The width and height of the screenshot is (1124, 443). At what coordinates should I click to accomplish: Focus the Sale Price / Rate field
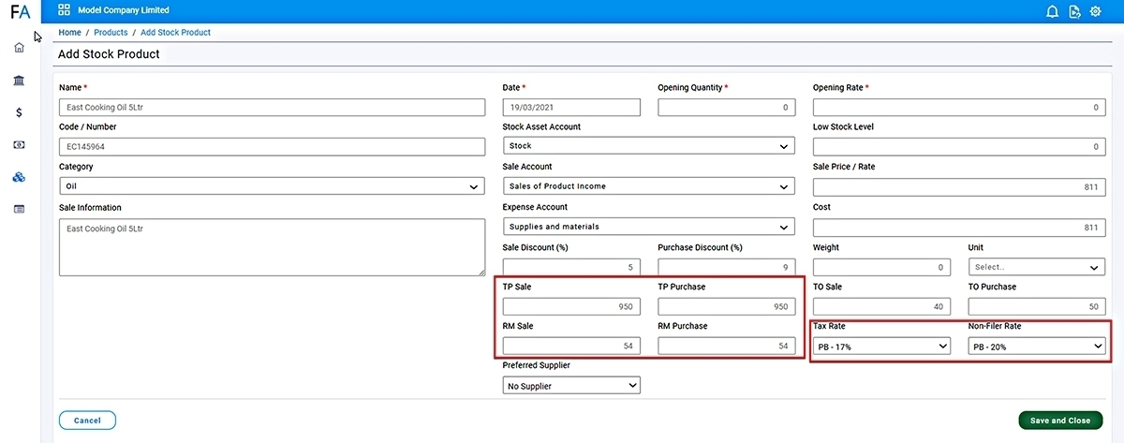coord(958,186)
